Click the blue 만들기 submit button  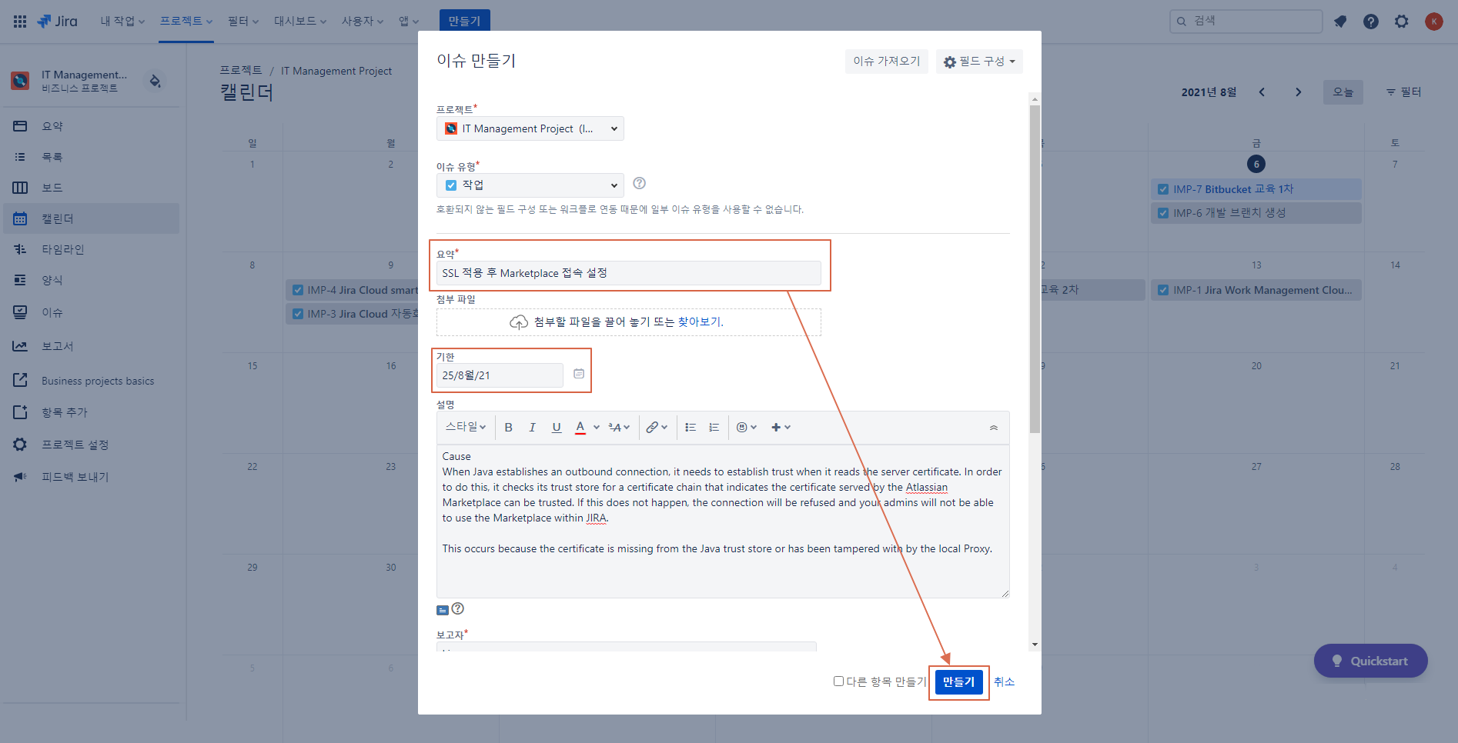pyautogui.click(x=958, y=681)
